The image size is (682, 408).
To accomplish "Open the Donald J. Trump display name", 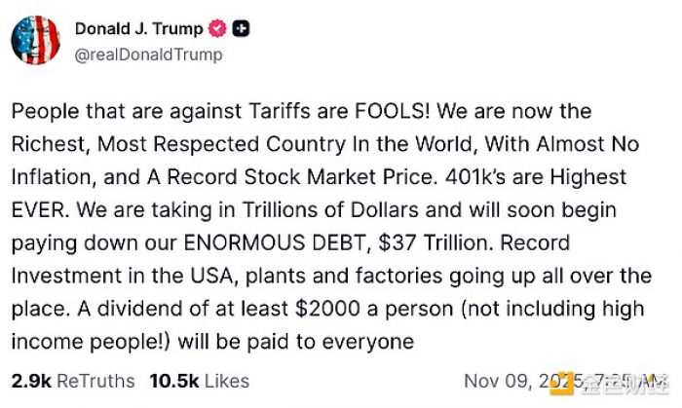I will pyautogui.click(x=138, y=29).
